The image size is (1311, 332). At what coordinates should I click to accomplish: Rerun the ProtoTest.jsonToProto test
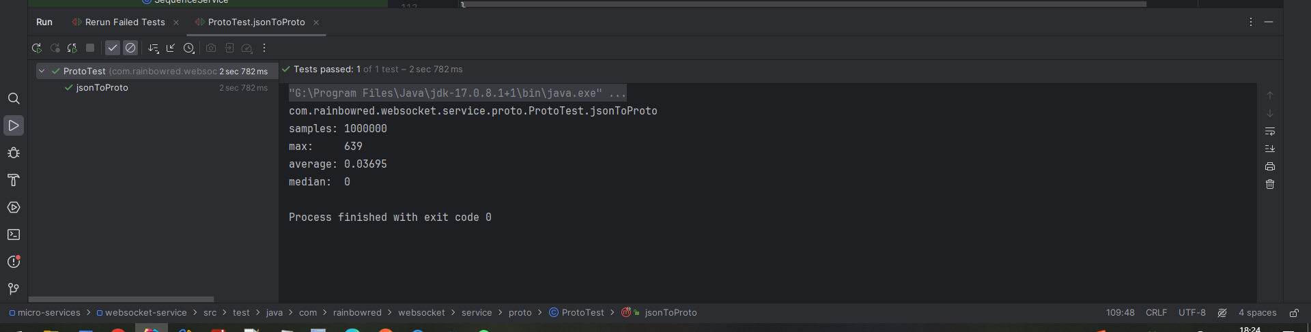pos(37,48)
